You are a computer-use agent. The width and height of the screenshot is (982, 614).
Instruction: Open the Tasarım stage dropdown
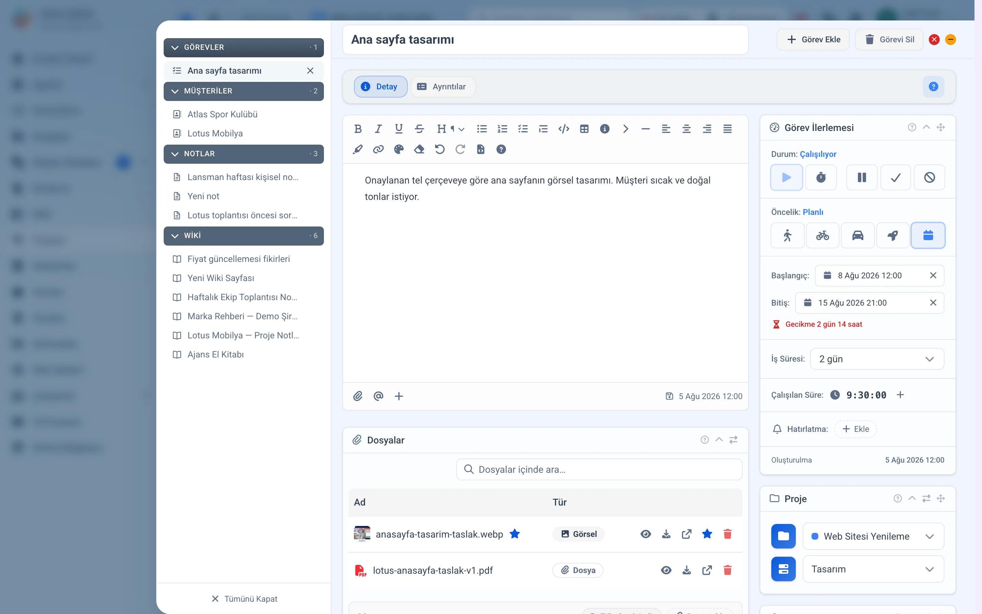pyautogui.click(x=873, y=569)
